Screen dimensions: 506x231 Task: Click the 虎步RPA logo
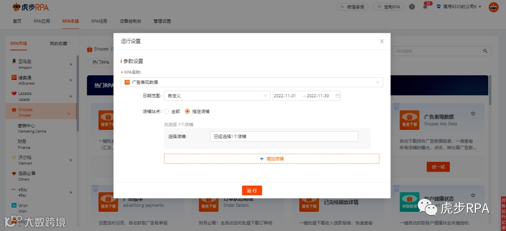(x=30, y=7)
